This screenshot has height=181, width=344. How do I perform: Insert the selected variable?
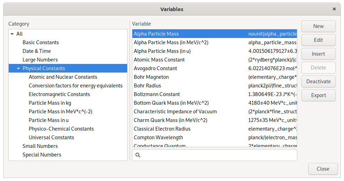click(x=318, y=54)
